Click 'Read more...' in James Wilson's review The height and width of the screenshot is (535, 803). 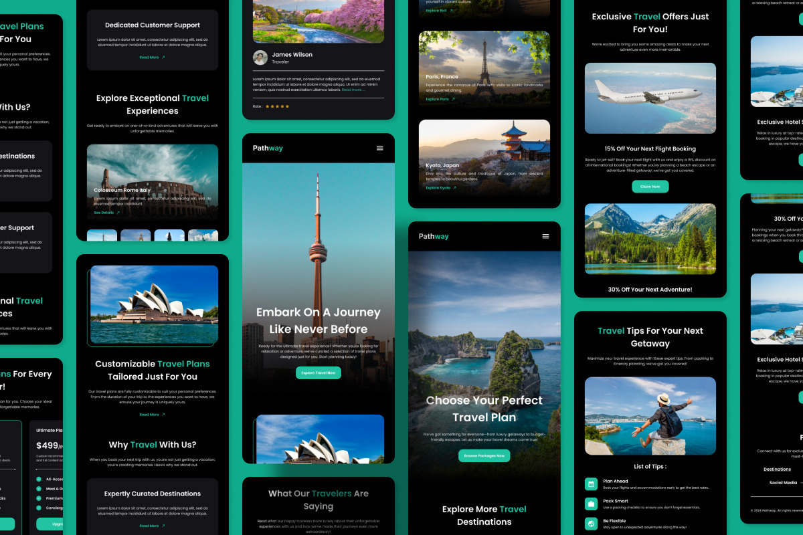coord(353,90)
